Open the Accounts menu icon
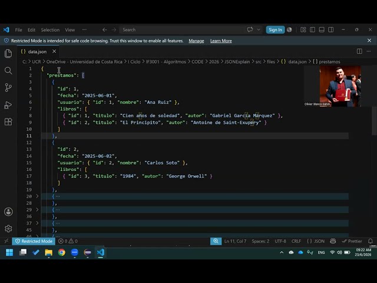 coord(8,212)
